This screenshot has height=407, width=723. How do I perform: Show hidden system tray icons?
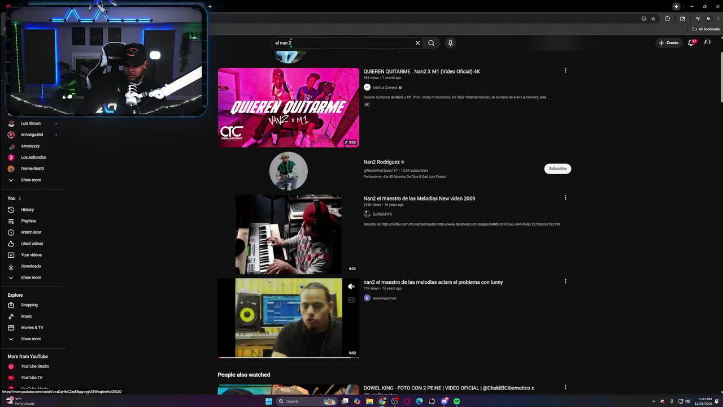(x=654, y=401)
